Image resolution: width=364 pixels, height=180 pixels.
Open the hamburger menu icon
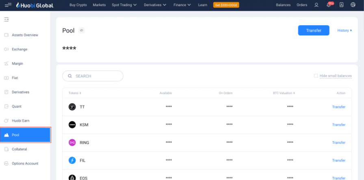[x=8, y=5]
